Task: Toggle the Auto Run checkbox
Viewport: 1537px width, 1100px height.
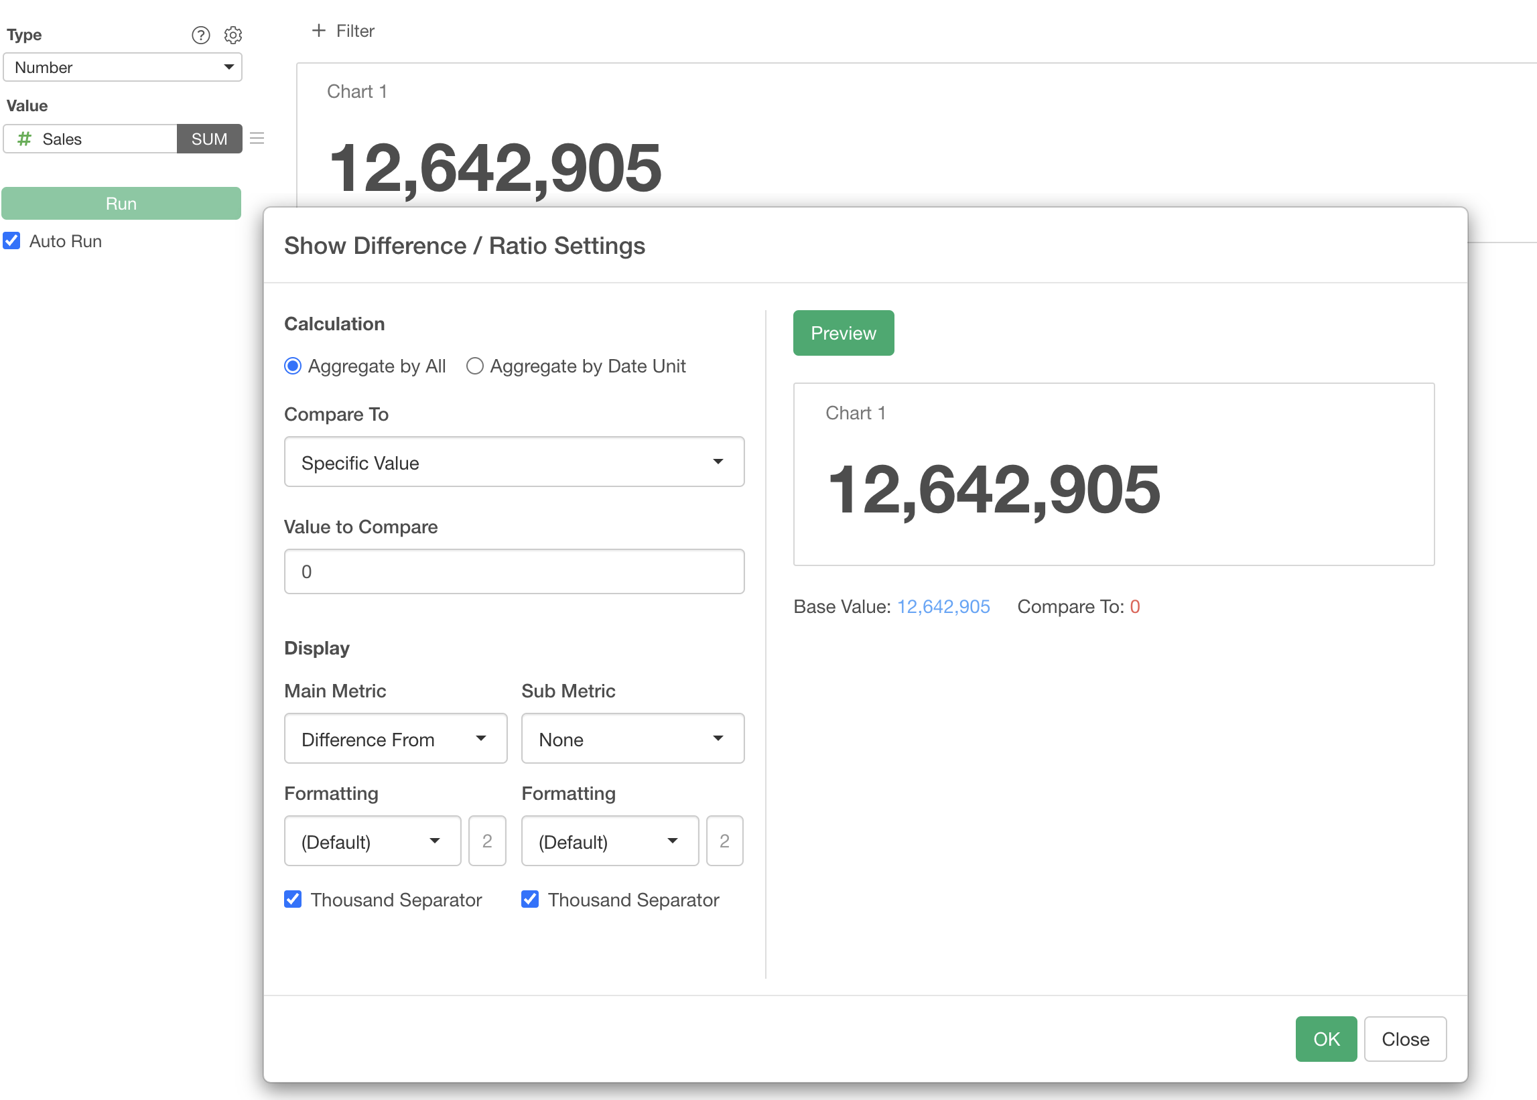Action: [x=12, y=241]
